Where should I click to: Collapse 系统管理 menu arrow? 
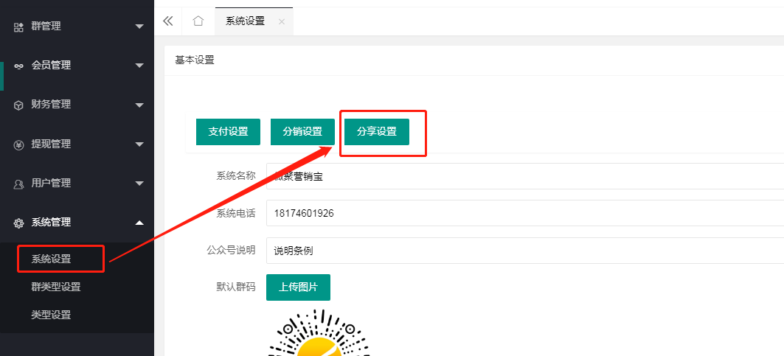(x=139, y=223)
